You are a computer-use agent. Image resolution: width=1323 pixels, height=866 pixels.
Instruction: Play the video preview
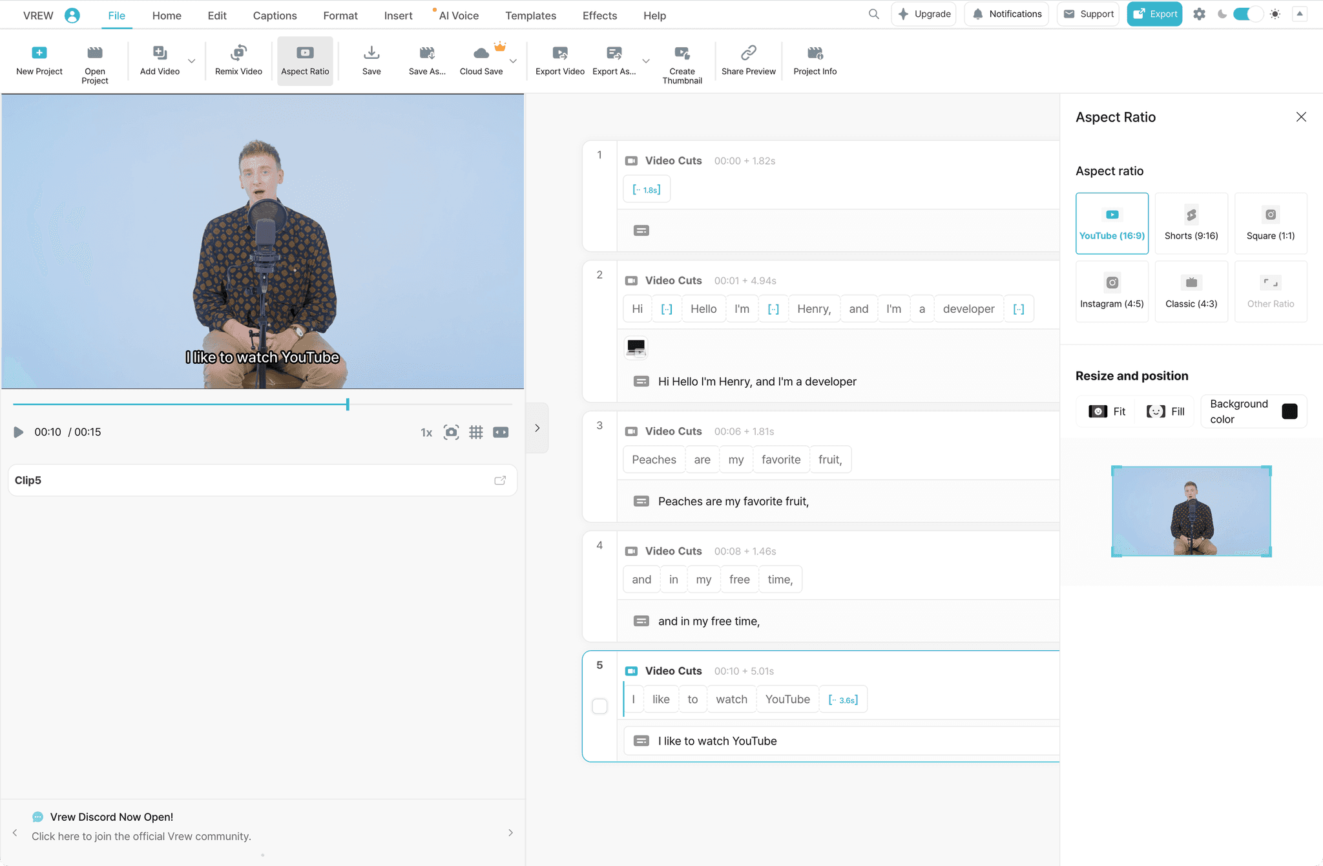19,432
